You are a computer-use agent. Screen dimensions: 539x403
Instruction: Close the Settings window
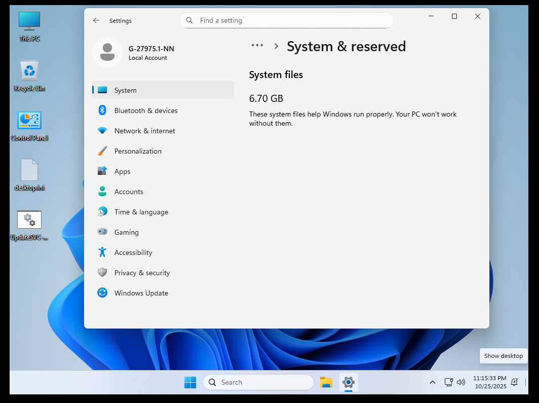pos(478,16)
